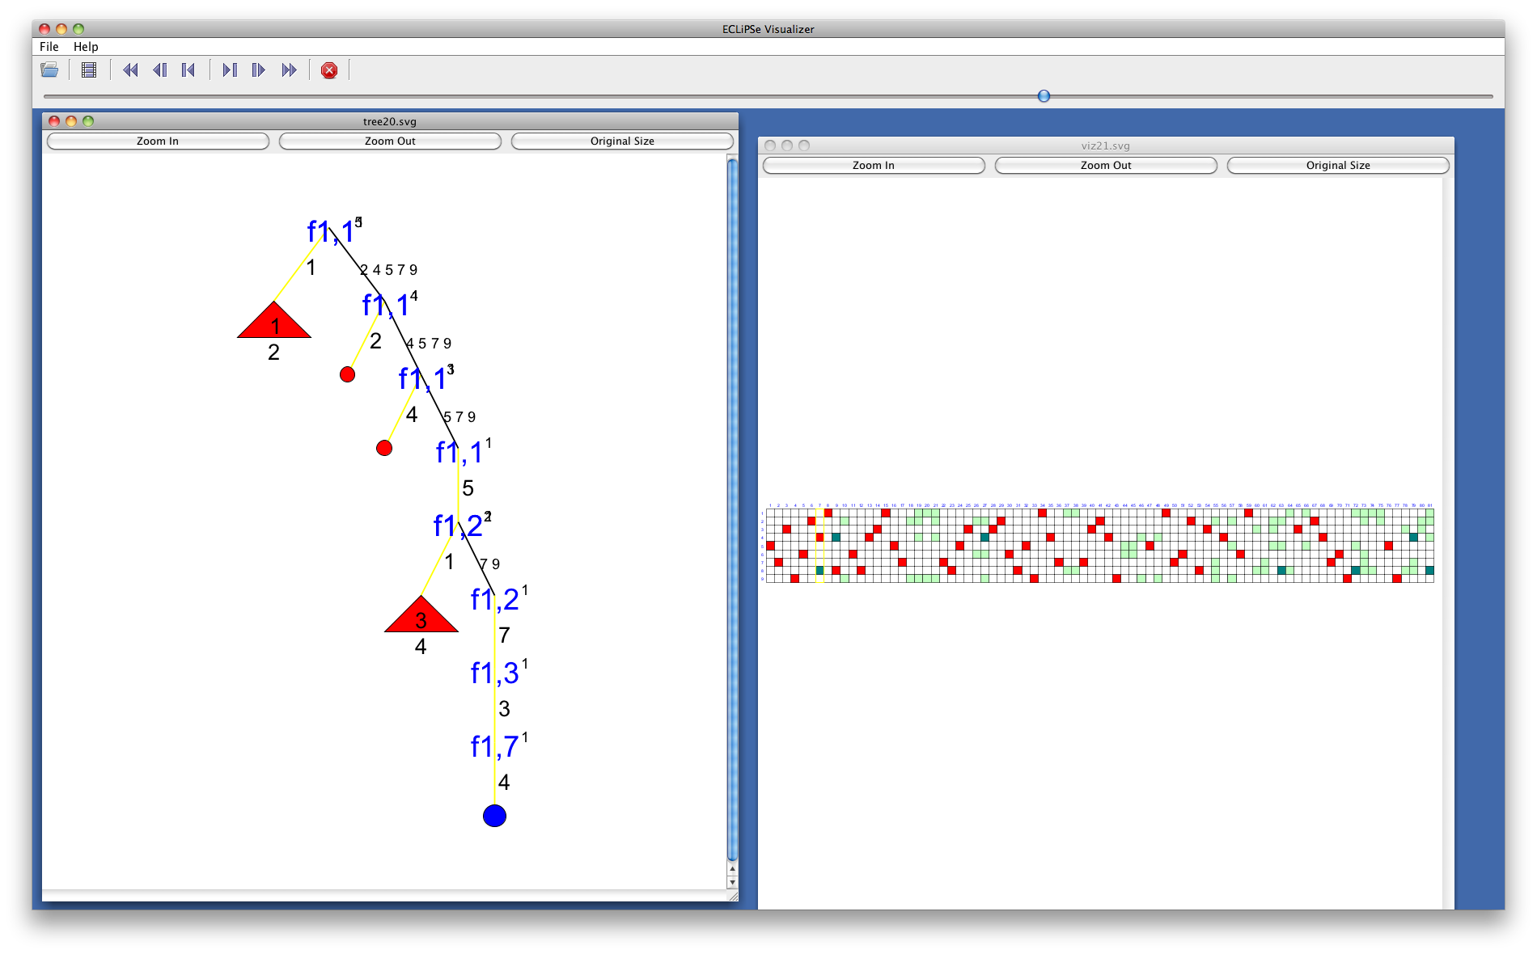Open a file with the folder icon
The height and width of the screenshot is (954, 1537).
(49, 70)
